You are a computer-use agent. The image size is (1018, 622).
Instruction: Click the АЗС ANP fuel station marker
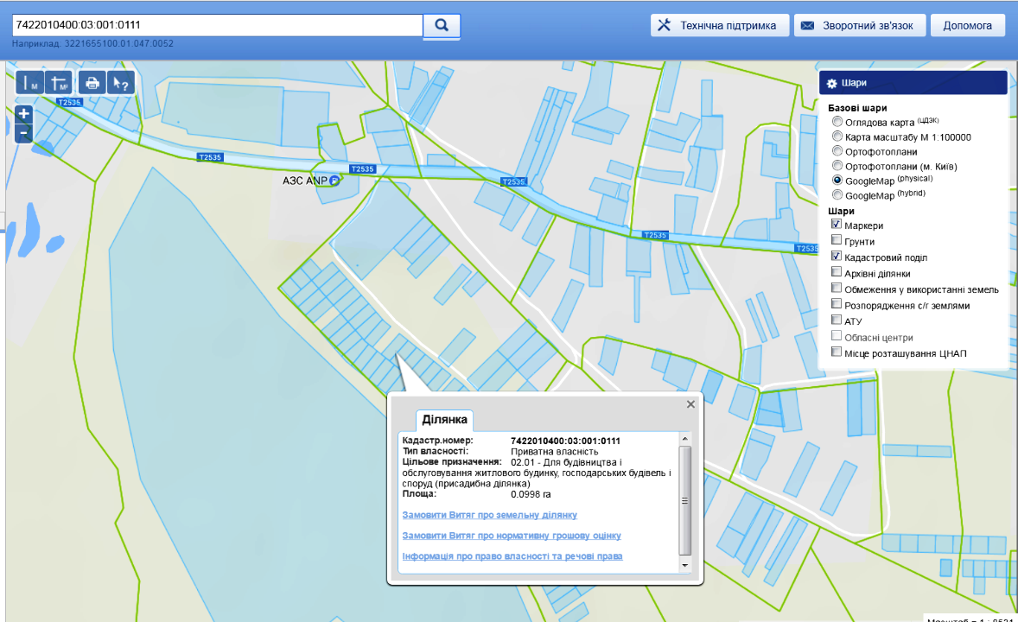pyautogui.click(x=334, y=181)
